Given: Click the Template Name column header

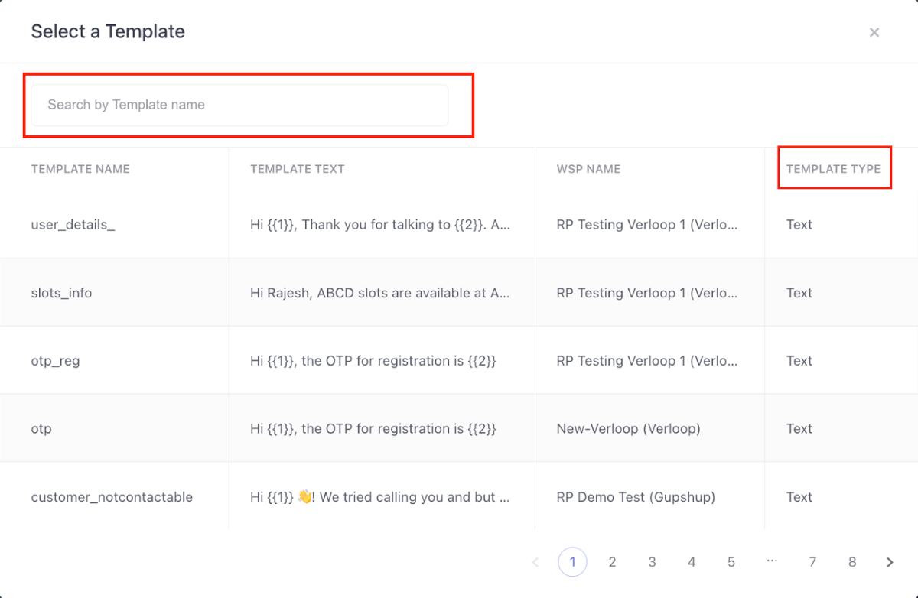Looking at the screenshot, I should coord(80,169).
